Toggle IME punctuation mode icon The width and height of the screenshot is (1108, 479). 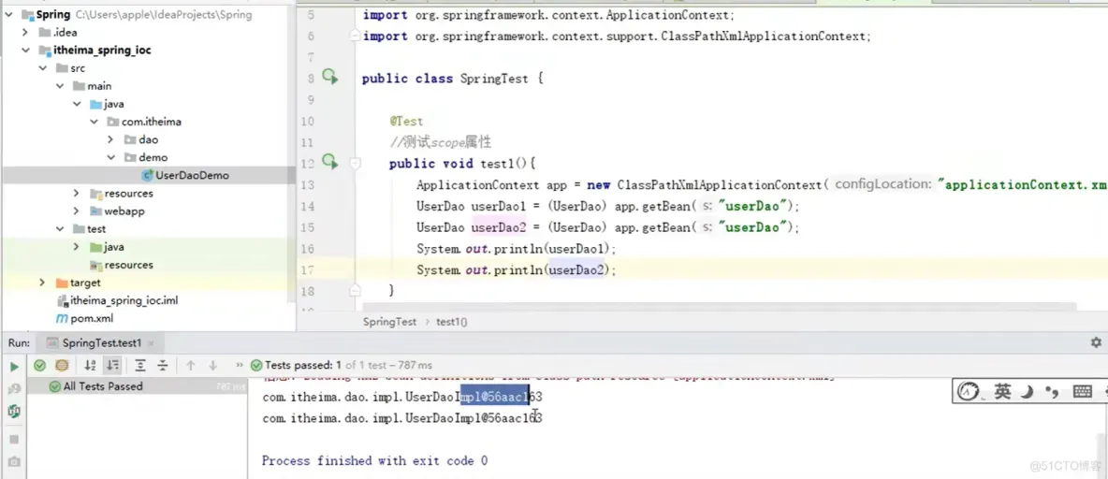1052,391
